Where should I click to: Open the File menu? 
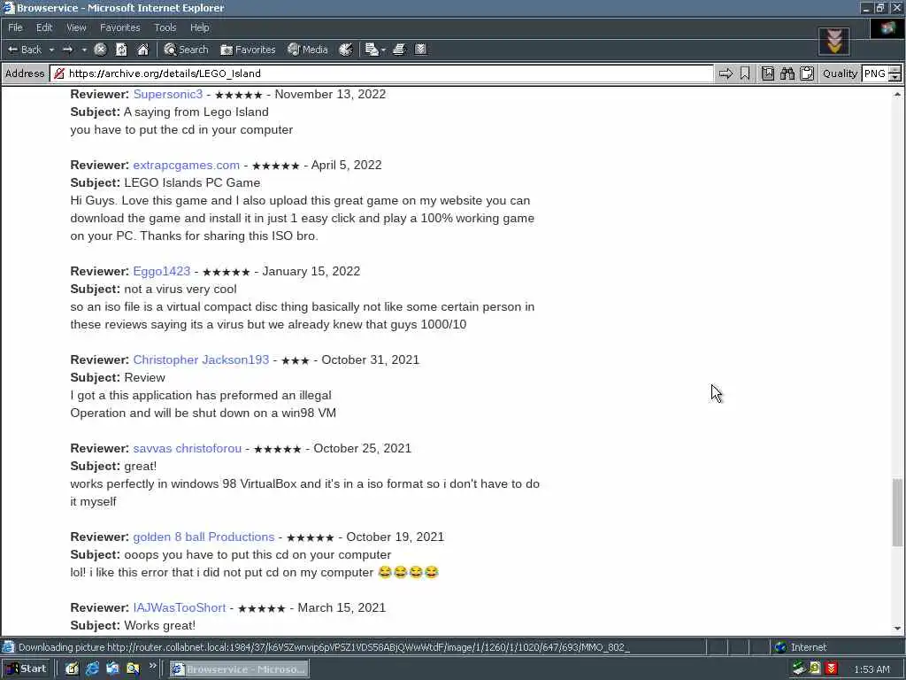tap(15, 27)
